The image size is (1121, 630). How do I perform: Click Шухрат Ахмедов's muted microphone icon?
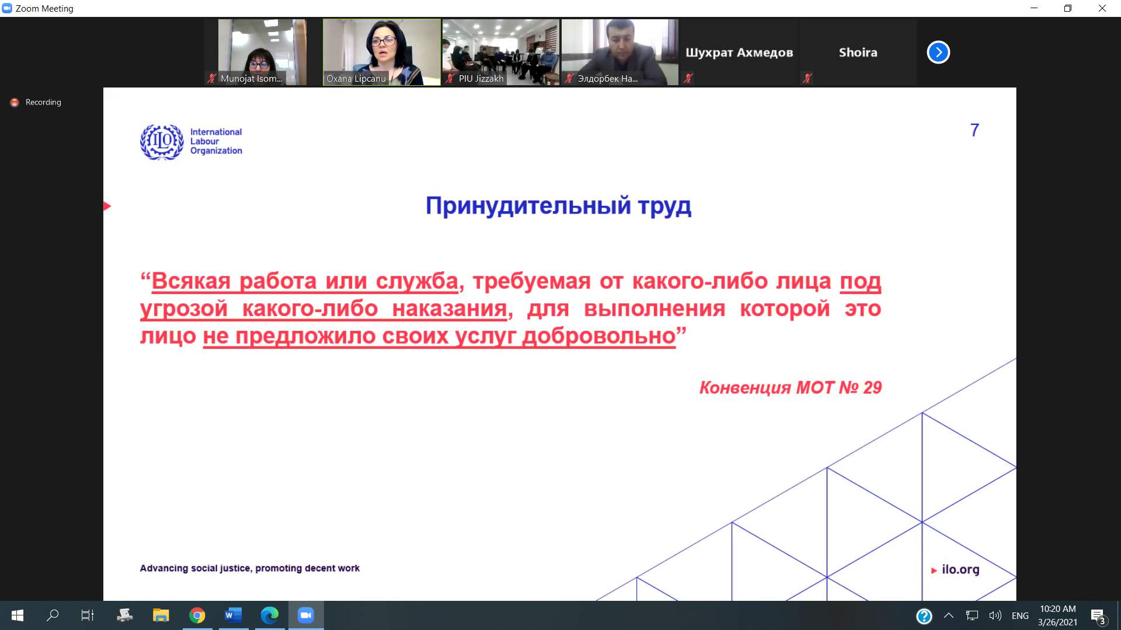coord(688,78)
